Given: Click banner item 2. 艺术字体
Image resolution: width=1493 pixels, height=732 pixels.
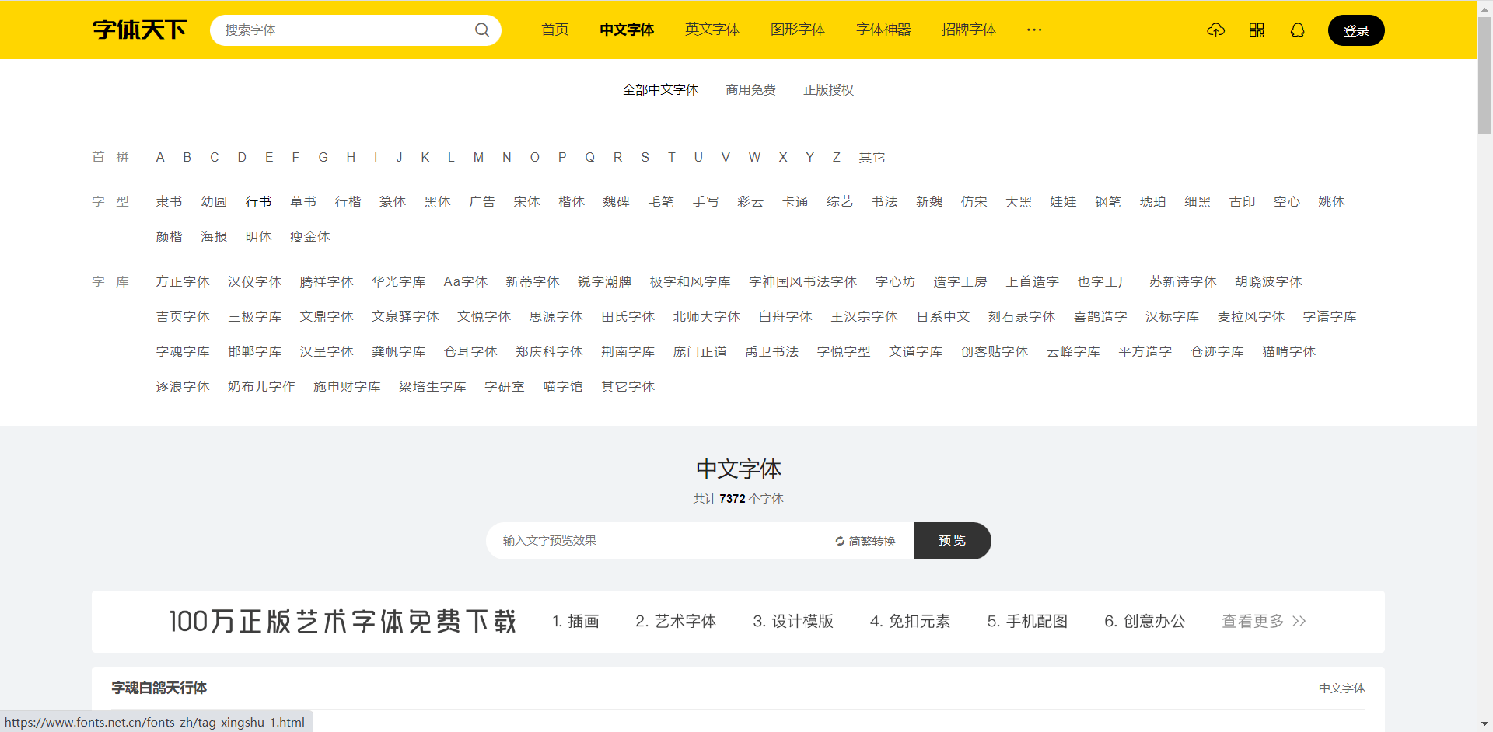Looking at the screenshot, I should tap(675, 621).
